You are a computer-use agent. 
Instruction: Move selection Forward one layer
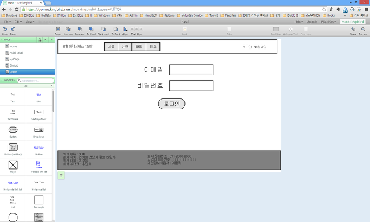pos(80,29)
